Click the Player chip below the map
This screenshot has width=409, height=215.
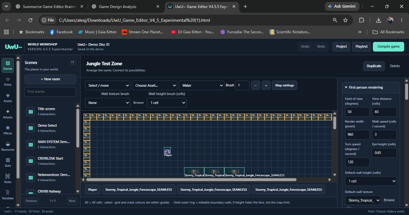click(x=93, y=190)
